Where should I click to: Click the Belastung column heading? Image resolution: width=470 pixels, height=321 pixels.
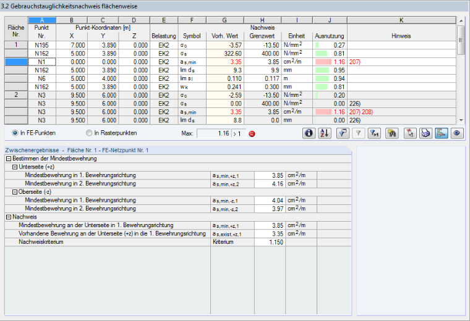pyautogui.click(x=164, y=36)
